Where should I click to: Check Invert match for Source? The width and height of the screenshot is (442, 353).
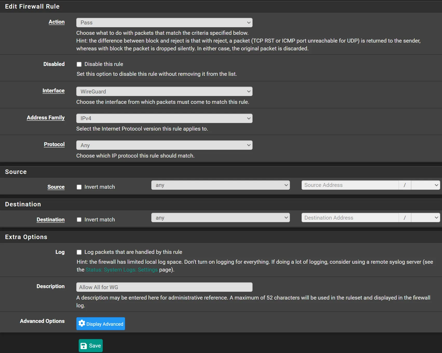pyautogui.click(x=79, y=187)
